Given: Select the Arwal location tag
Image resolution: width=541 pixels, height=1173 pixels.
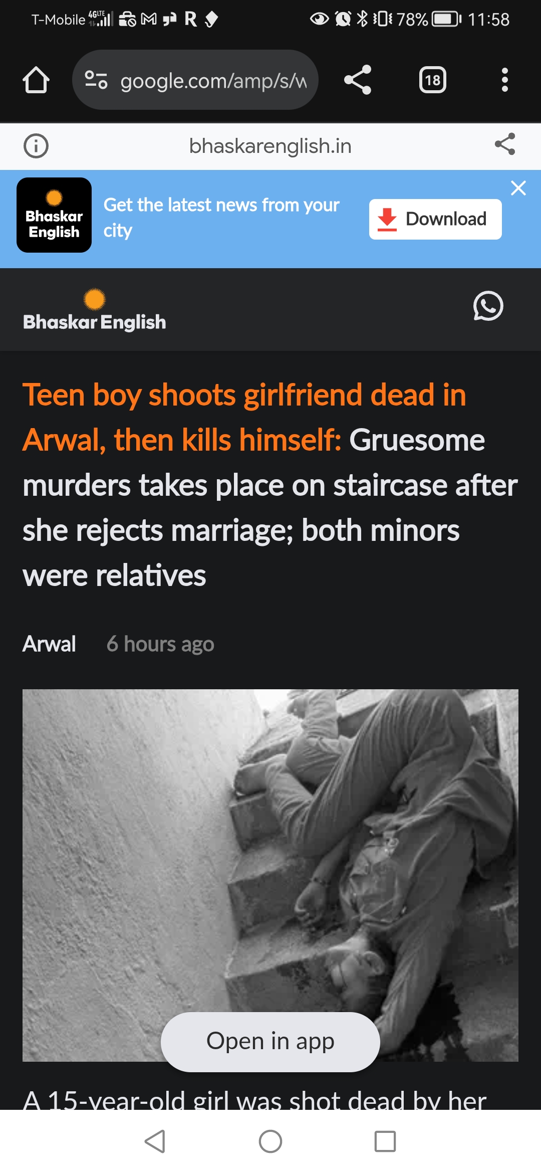Looking at the screenshot, I should pyautogui.click(x=49, y=644).
